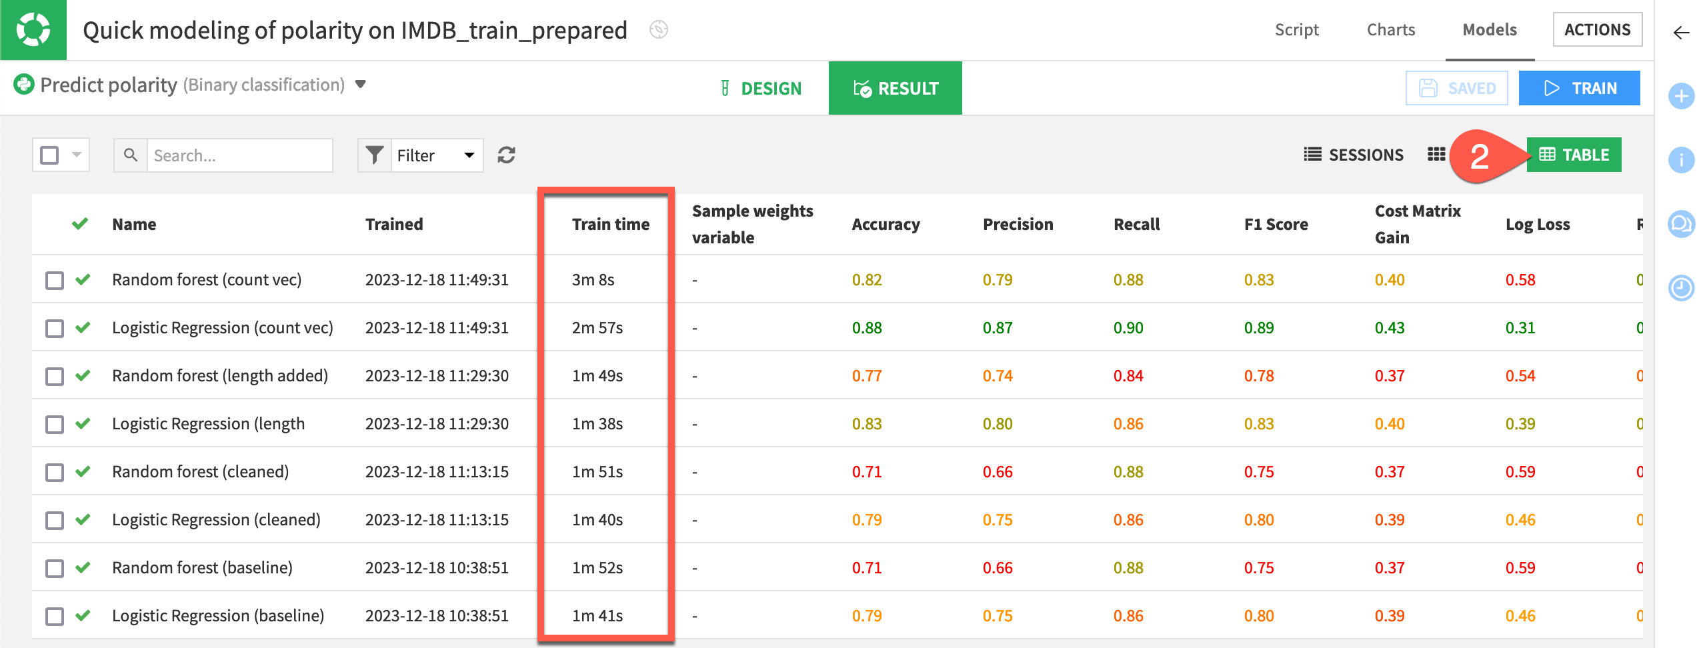Click the blue plus icon in the sidebar
The height and width of the screenshot is (648, 1707).
1681,96
